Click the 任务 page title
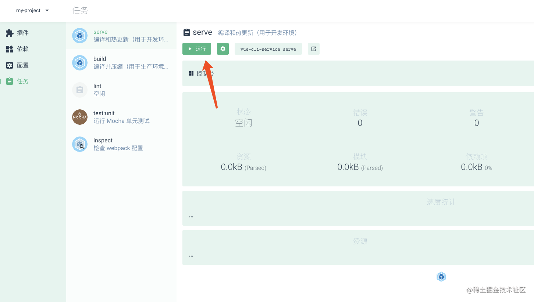 [80, 11]
